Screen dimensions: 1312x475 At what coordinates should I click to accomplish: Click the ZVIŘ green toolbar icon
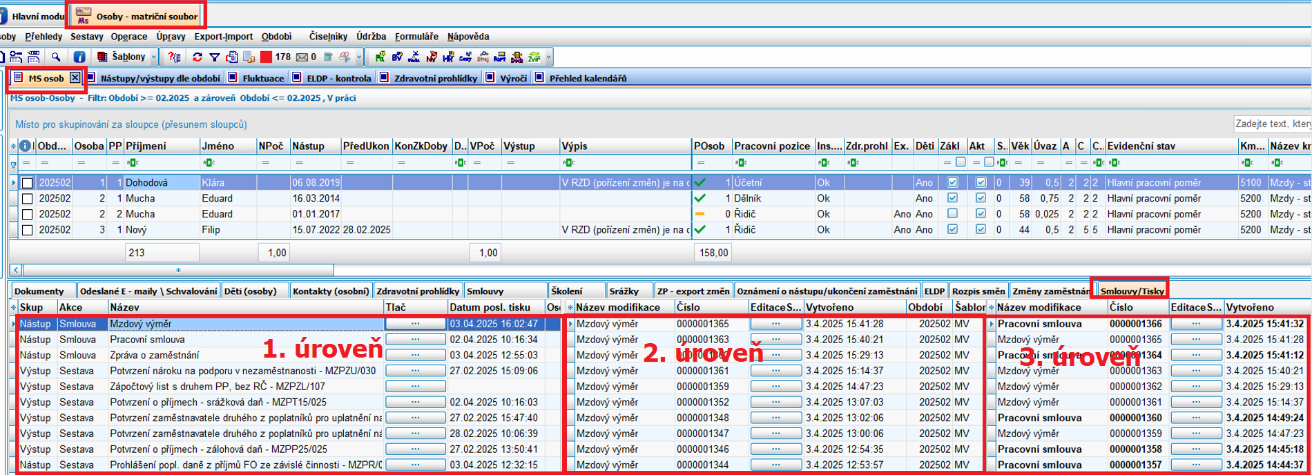tap(534, 57)
